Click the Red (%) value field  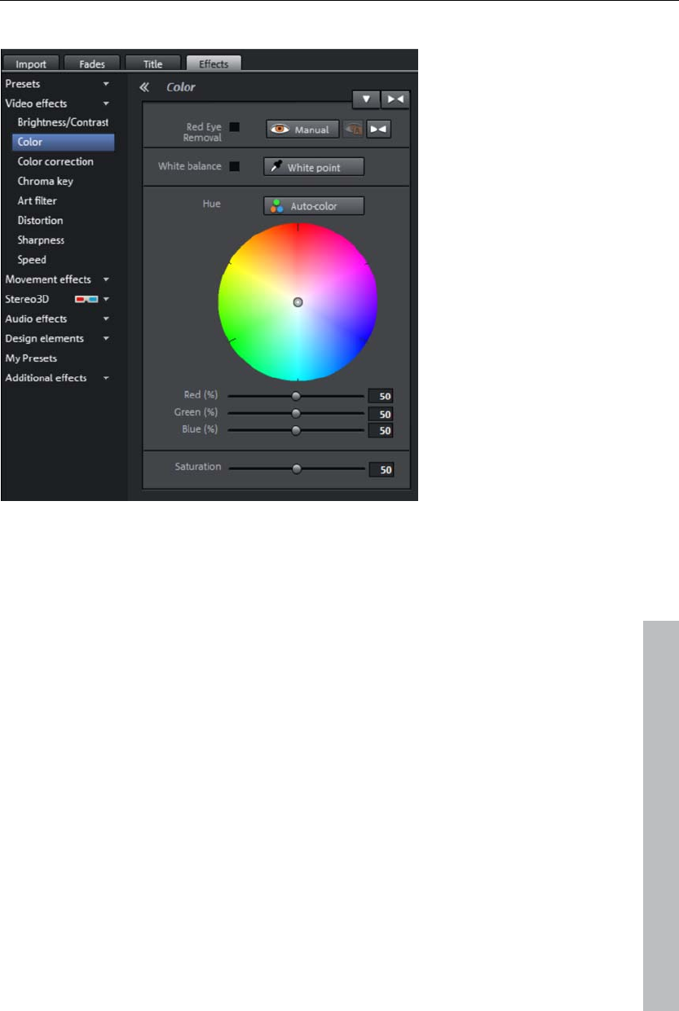tap(381, 396)
